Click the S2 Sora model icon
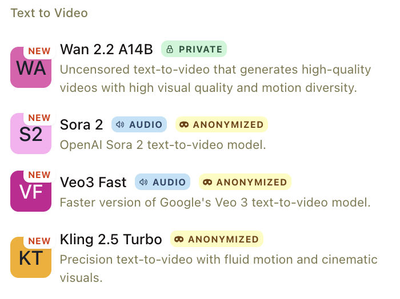This screenshot has height=299, width=400. pos(31,134)
